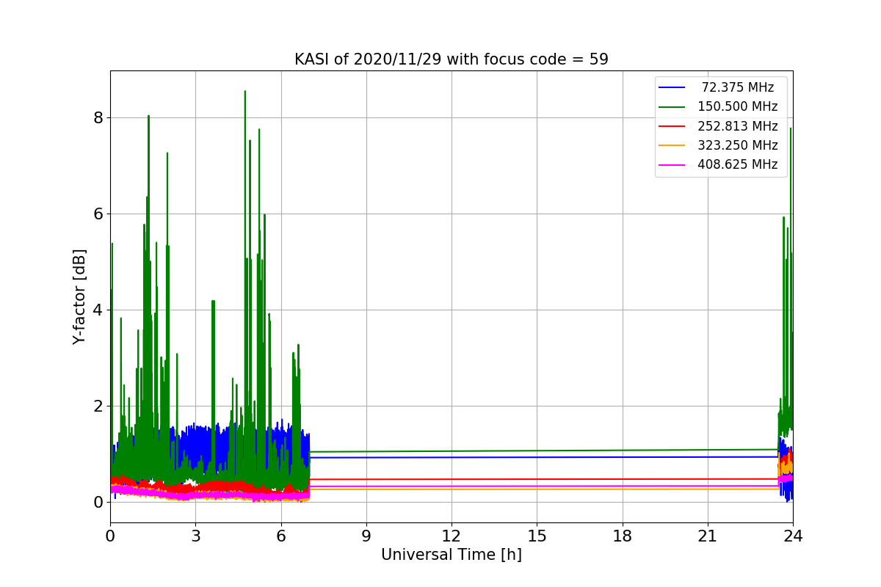Select the 323.250 MHz legend label

tap(737, 145)
